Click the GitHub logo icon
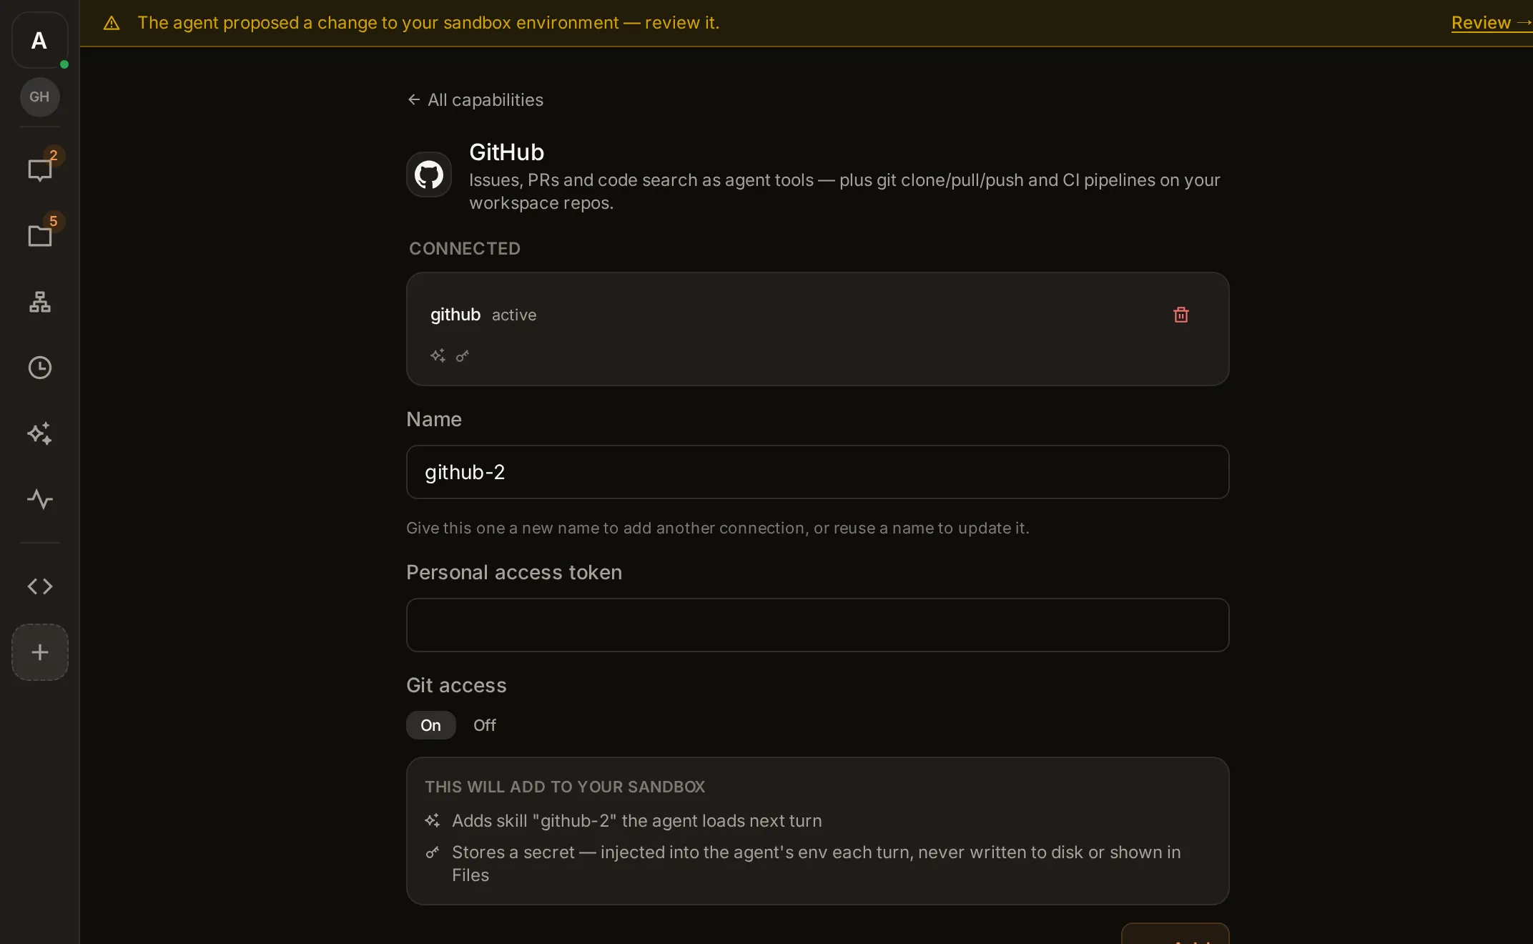 [x=429, y=174]
